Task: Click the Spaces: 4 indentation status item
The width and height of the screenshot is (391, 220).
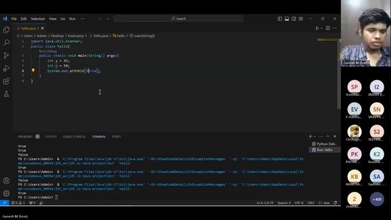Action: pos(284,203)
